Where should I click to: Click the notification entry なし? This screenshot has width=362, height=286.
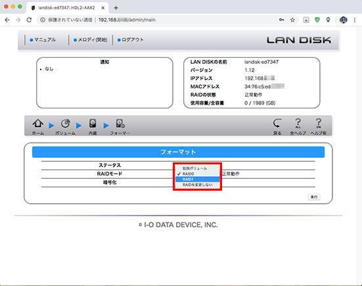[x=49, y=69]
